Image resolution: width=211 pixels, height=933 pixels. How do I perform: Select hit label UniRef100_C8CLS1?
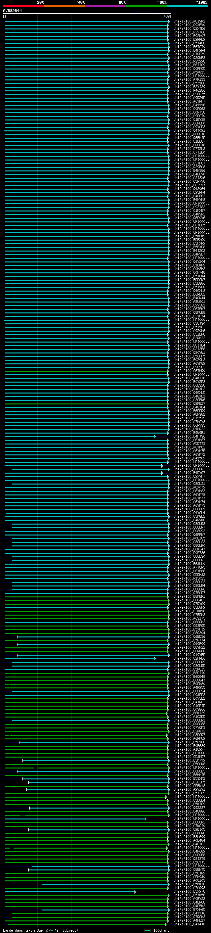(x=189, y=484)
